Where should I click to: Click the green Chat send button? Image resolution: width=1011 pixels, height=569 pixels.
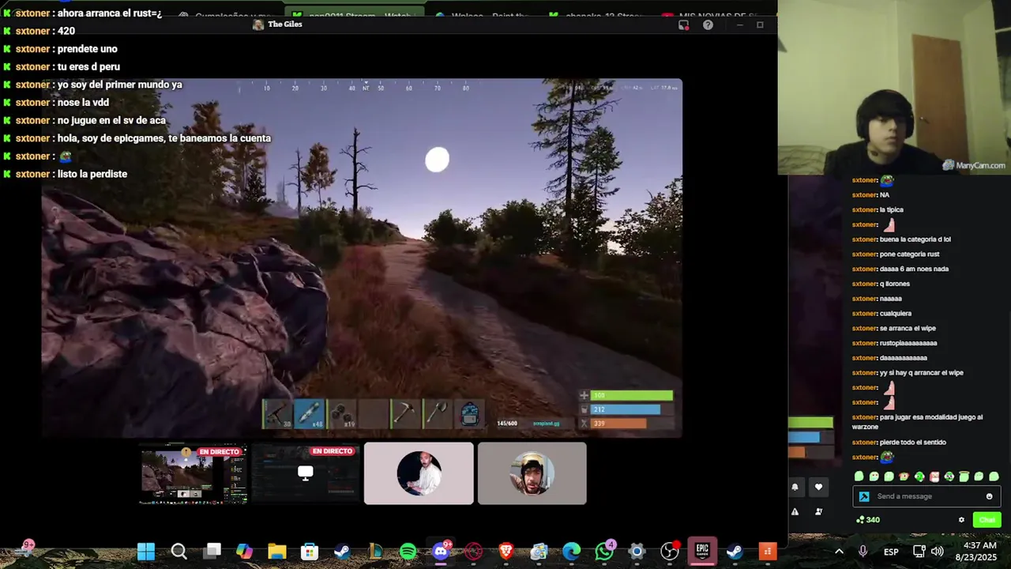tap(987, 520)
